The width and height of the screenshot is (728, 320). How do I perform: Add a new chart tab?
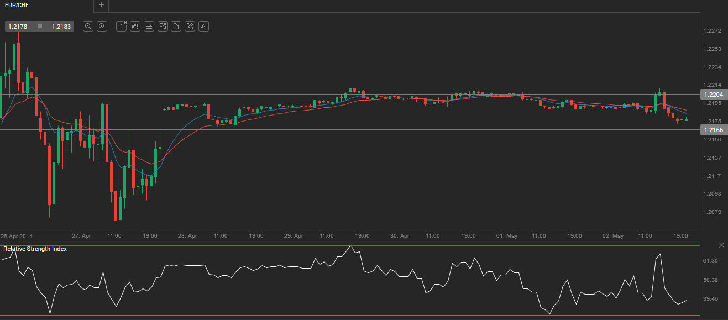(x=101, y=5)
